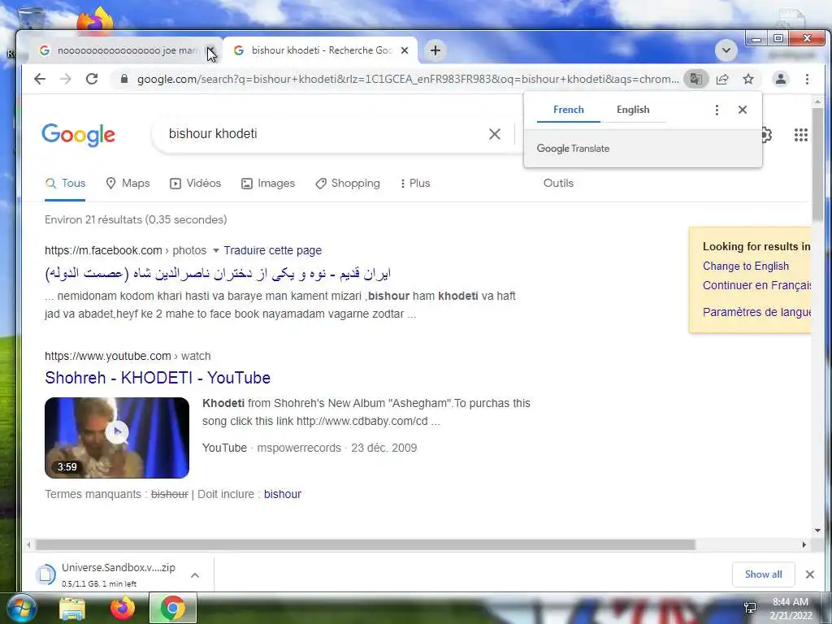Bookmark this page with the star icon
Image resolution: width=832 pixels, height=624 pixels.
[748, 79]
